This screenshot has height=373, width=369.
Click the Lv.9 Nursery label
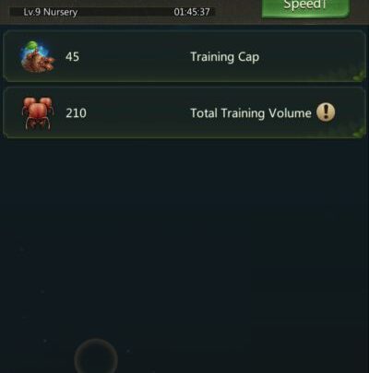point(51,12)
